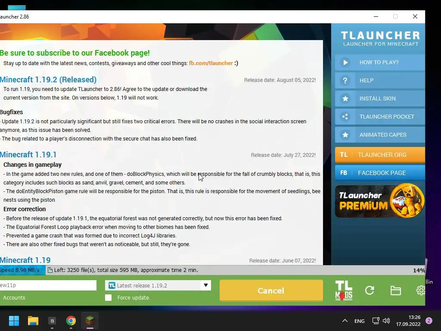Open the game folder icon
441x331 pixels.
coord(395,290)
